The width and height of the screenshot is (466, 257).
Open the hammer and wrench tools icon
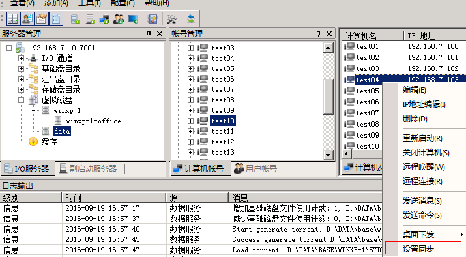coord(171,20)
